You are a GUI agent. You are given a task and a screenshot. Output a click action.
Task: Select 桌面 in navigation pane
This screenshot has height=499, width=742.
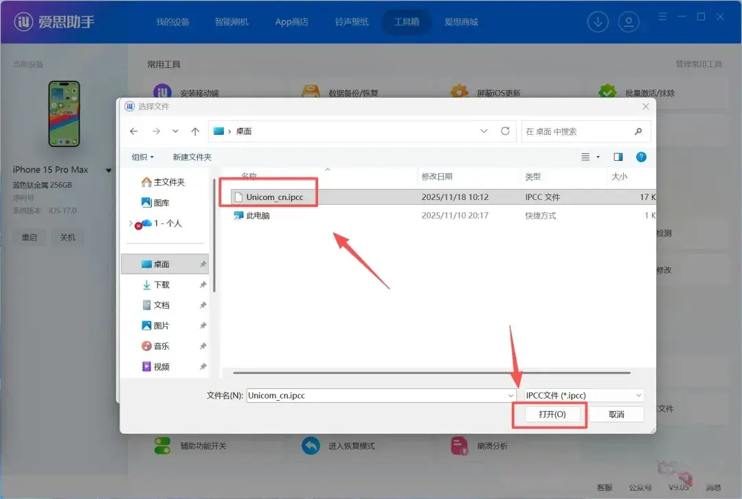(x=165, y=264)
